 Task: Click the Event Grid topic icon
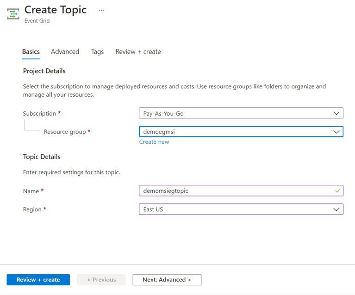pyautogui.click(x=13, y=13)
